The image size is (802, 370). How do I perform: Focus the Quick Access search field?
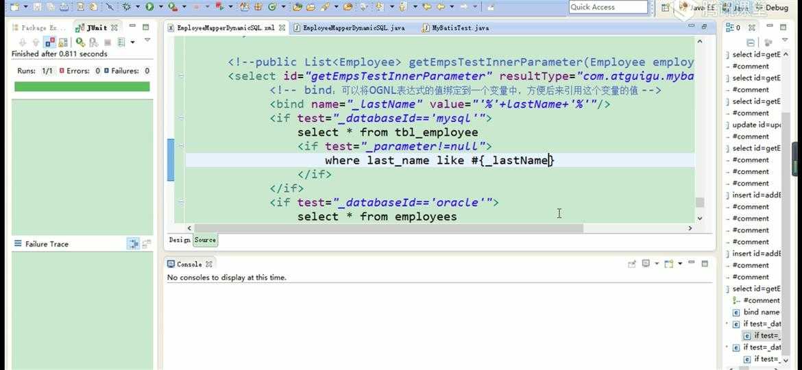(x=609, y=7)
